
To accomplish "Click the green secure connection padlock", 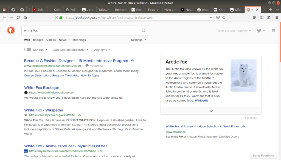I will 61,18.
